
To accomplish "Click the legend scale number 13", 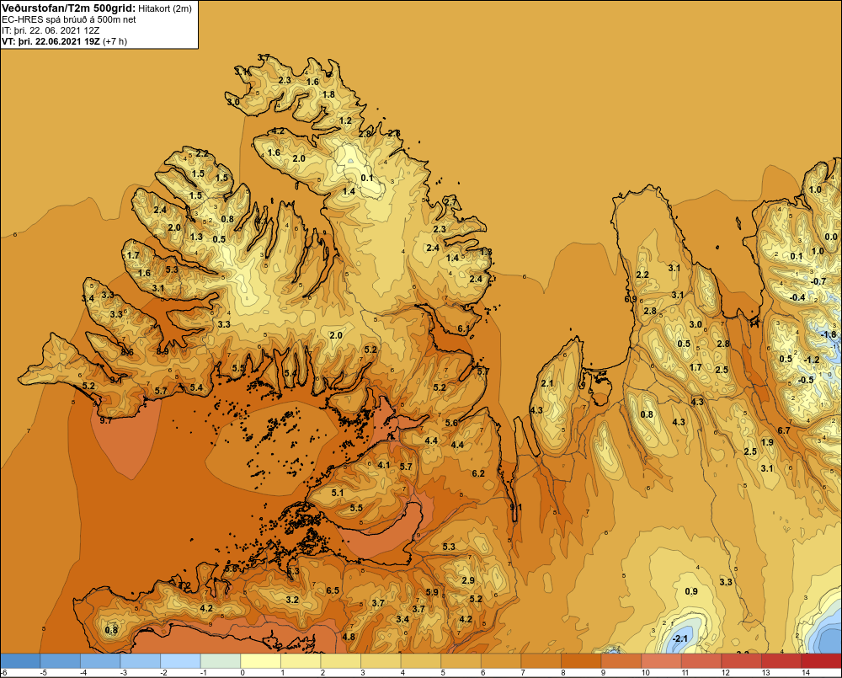I will [765, 672].
